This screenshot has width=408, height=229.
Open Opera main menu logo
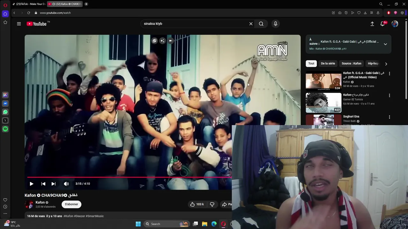click(5, 5)
